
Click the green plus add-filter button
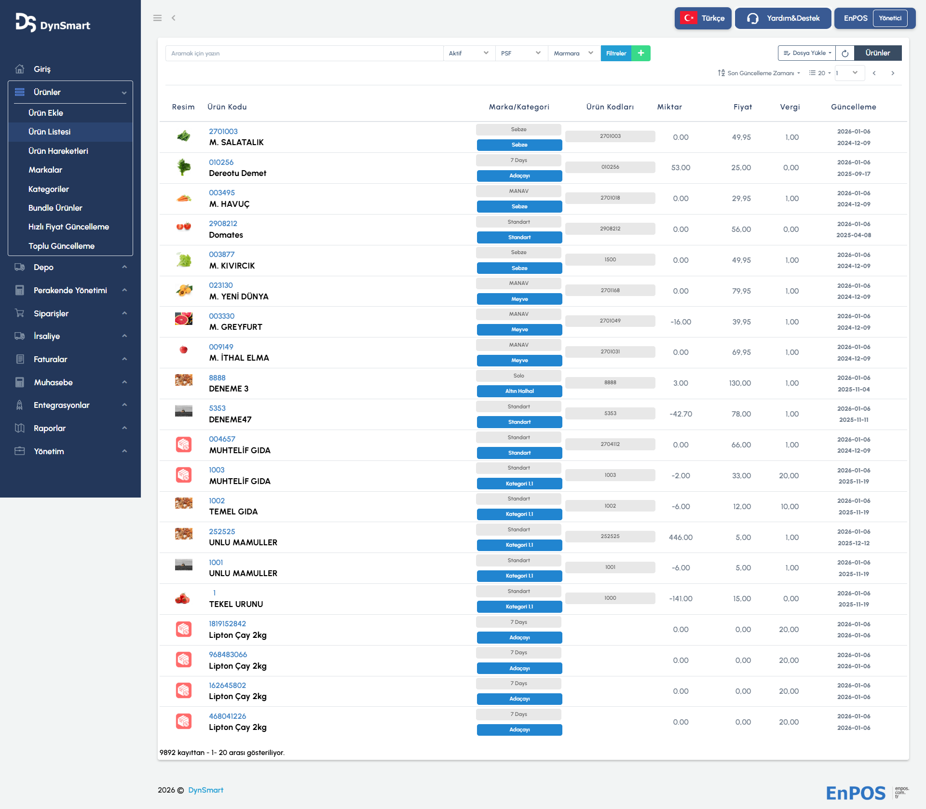[641, 53]
